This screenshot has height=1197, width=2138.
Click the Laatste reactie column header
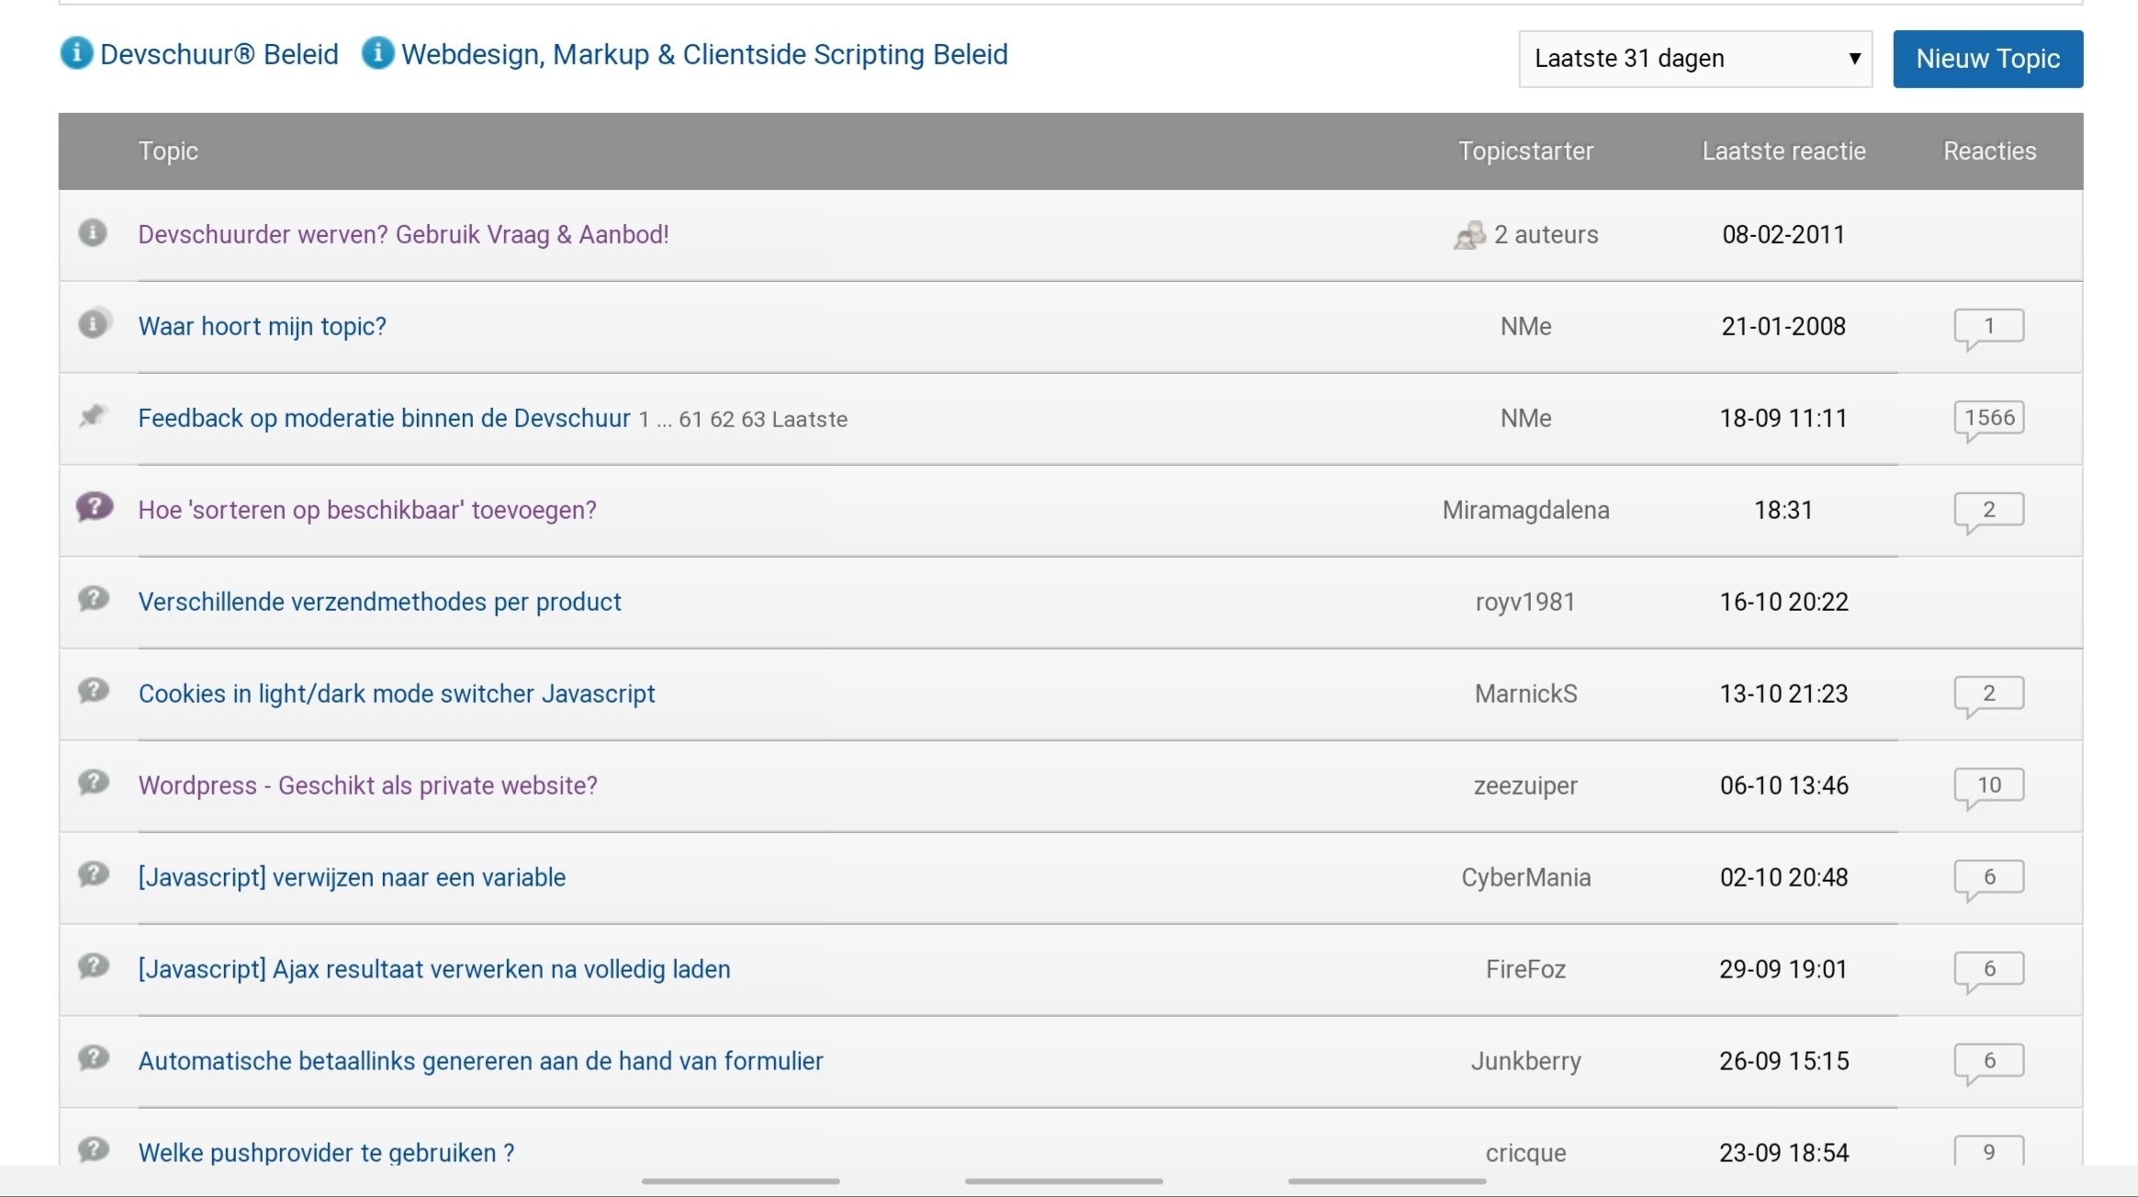tap(1783, 151)
